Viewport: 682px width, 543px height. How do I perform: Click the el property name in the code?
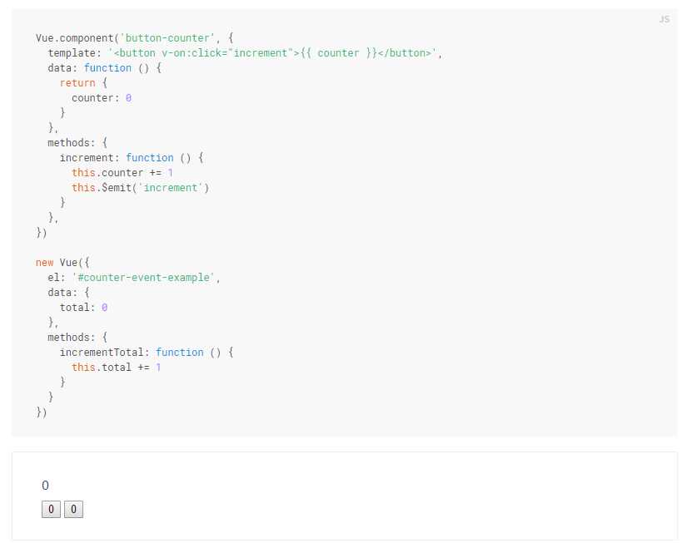tap(53, 278)
